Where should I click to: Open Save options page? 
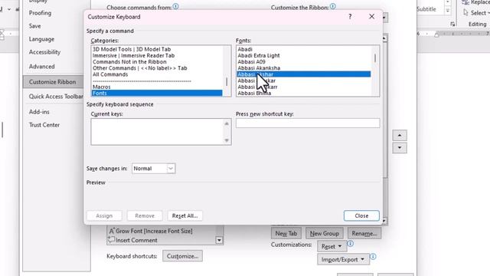pyautogui.click(x=35, y=26)
